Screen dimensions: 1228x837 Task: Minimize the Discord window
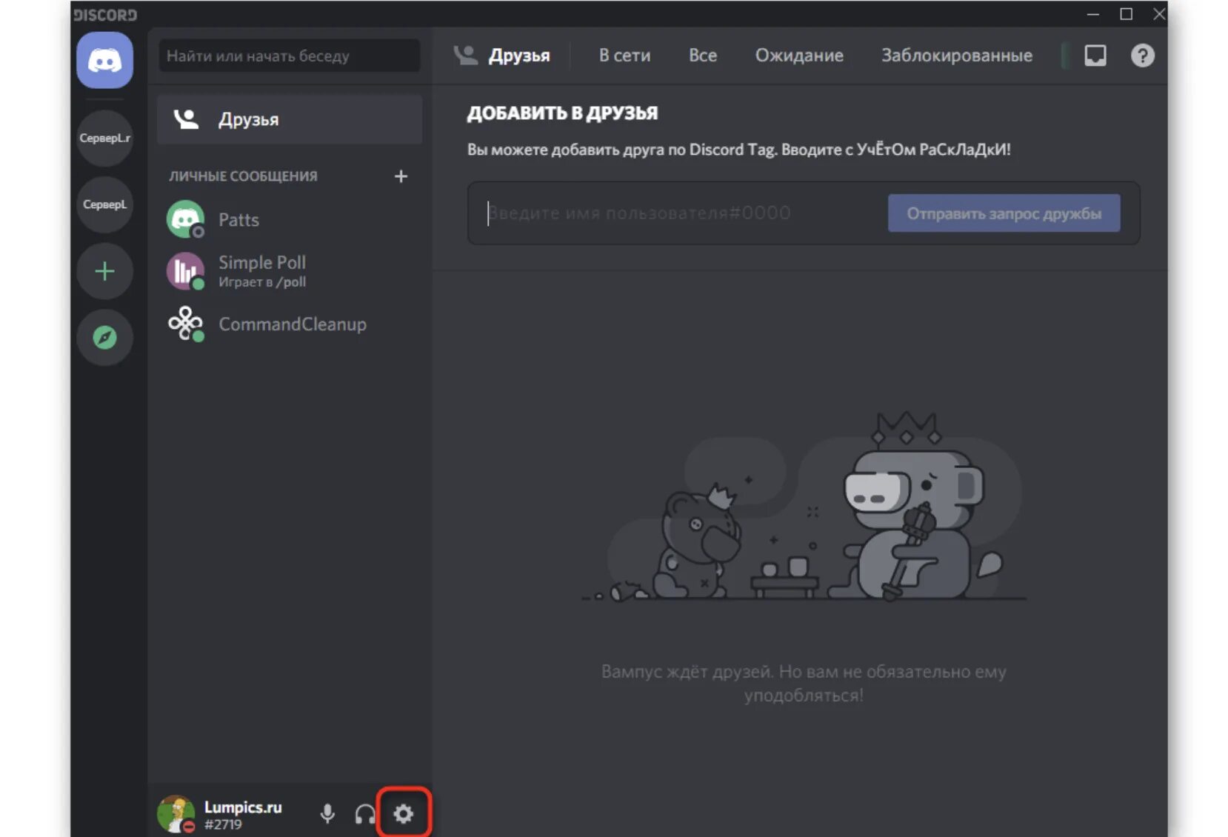click(x=1092, y=14)
